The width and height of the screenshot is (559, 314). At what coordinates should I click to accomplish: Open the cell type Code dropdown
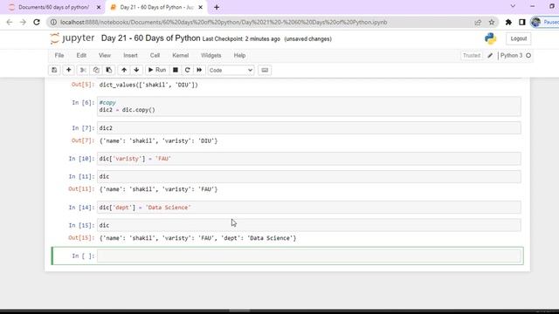click(x=231, y=70)
